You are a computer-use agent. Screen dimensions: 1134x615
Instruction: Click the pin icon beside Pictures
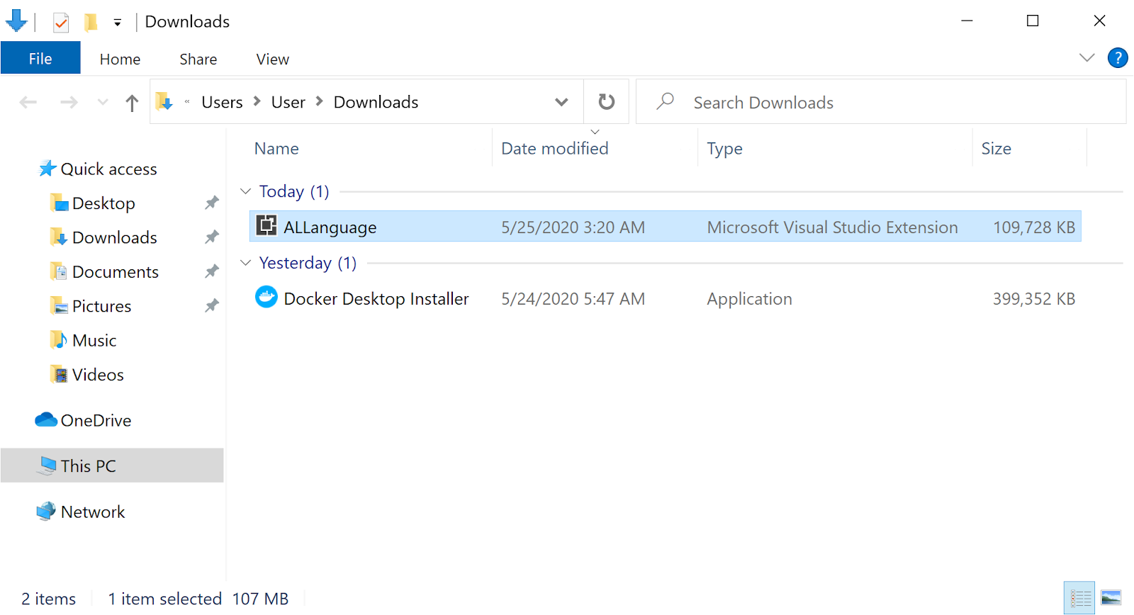click(x=211, y=305)
